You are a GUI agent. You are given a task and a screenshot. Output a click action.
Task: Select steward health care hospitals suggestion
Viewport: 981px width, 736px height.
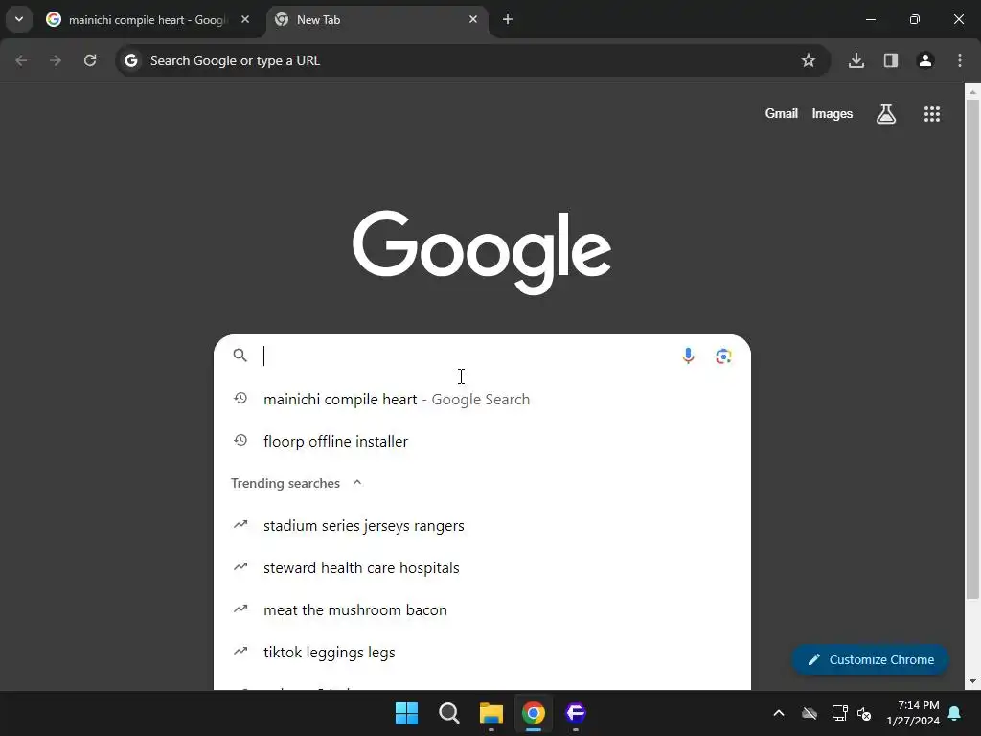[x=482, y=567]
